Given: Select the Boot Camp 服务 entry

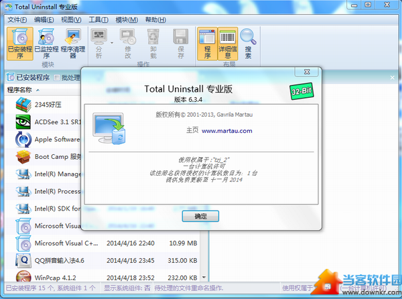Looking at the screenshot, I should coord(58,157).
